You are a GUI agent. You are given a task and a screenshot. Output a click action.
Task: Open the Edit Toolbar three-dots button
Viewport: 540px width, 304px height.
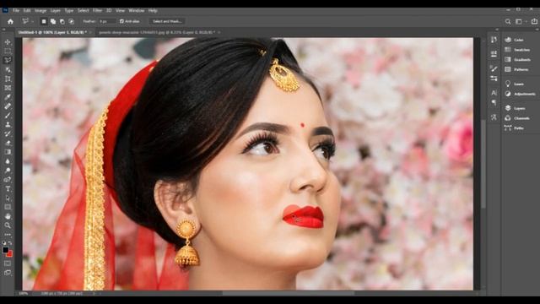(x=8, y=235)
